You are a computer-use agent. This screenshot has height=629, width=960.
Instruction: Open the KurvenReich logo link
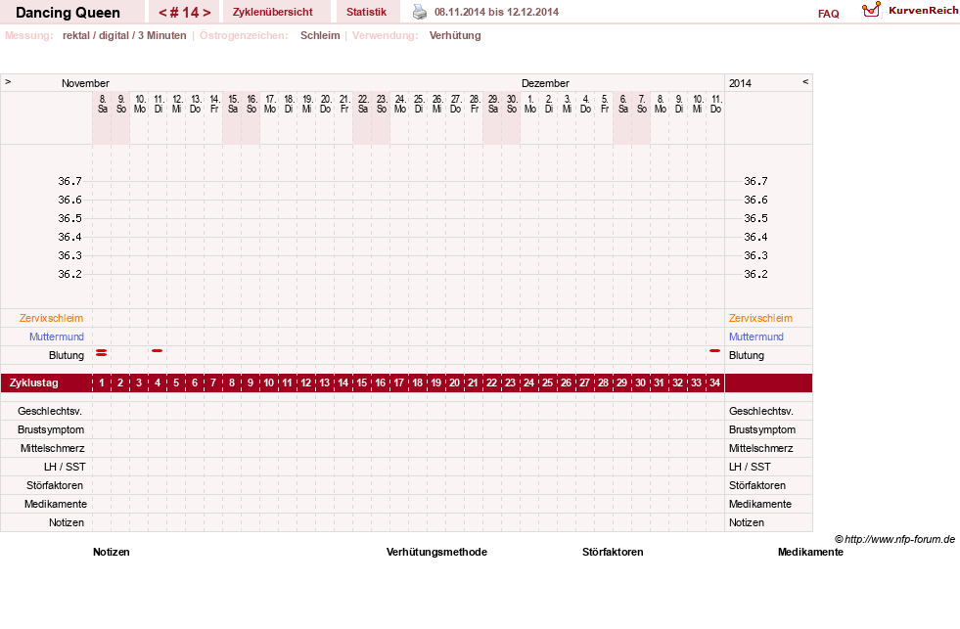click(910, 11)
